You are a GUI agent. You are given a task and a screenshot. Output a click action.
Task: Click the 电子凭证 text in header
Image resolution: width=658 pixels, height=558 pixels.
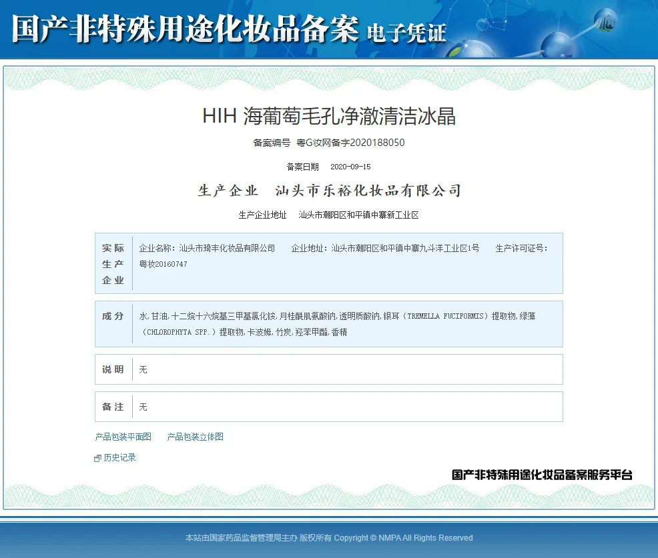406,32
